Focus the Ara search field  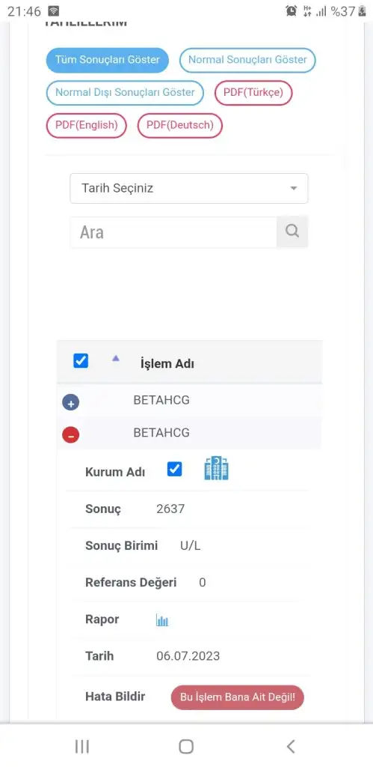point(173,232)
